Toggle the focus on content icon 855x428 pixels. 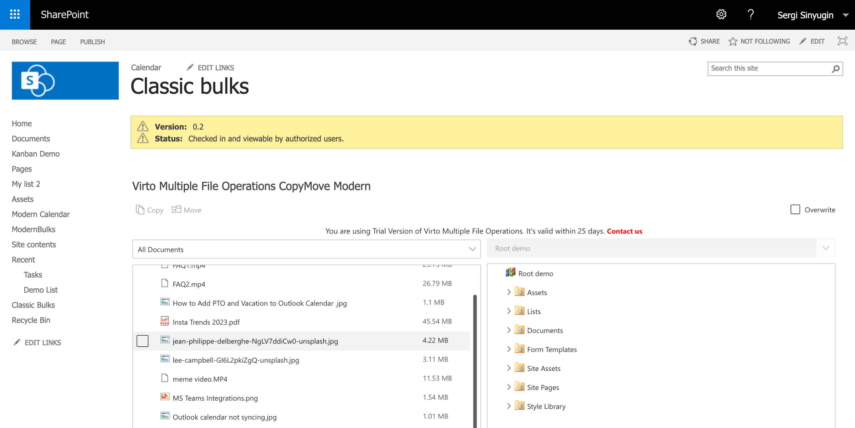tap(842, 41)
